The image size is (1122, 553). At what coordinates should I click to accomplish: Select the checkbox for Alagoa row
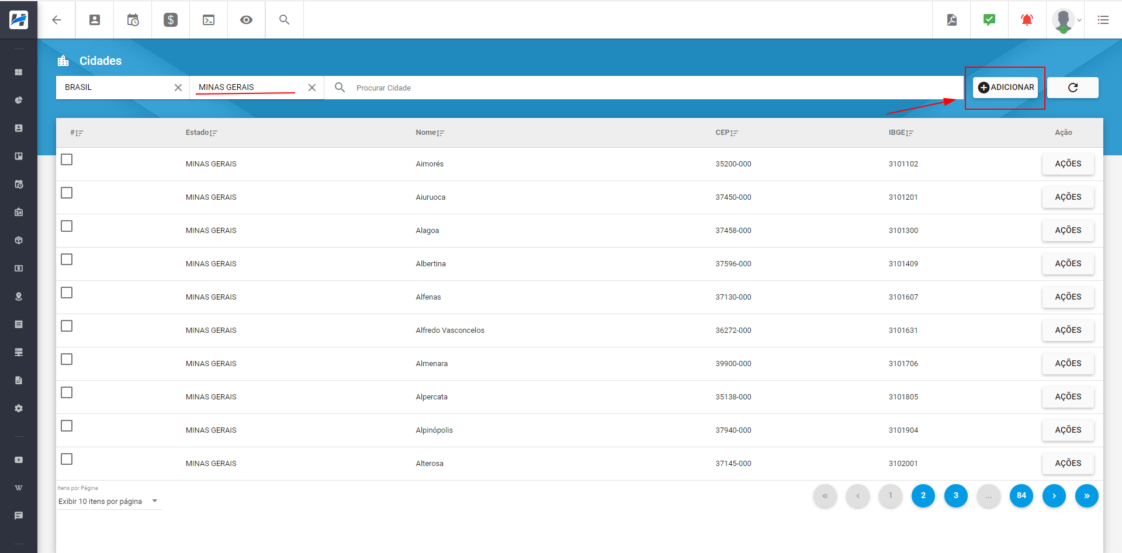click(x=67, y=226)
